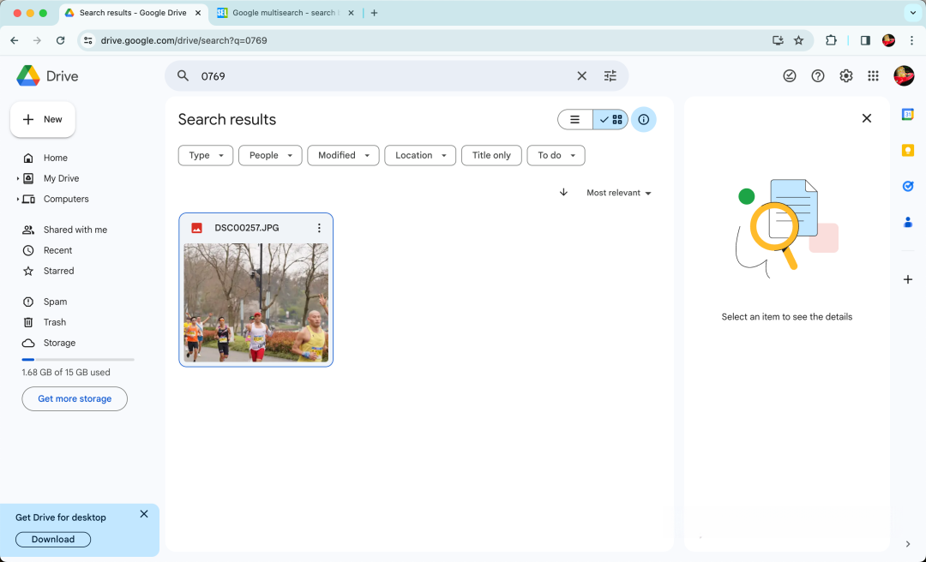
Task: Open the To do filter dropdown
Action: (x=556, y=155)
